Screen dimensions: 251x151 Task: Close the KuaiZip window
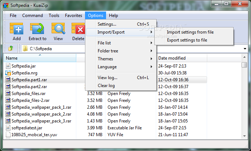pyautogui.click(x=240, y=4)
